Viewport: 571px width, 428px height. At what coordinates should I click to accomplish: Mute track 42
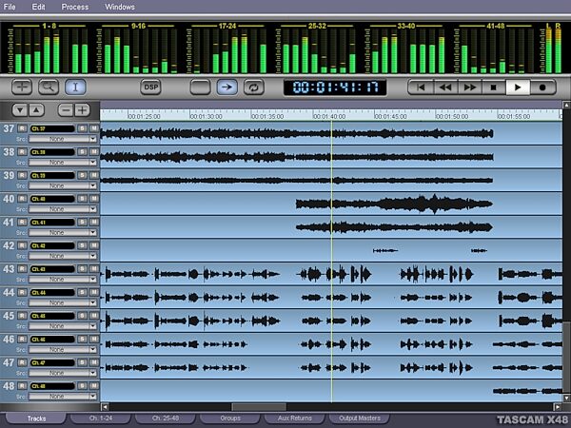(x=94, y=245)
